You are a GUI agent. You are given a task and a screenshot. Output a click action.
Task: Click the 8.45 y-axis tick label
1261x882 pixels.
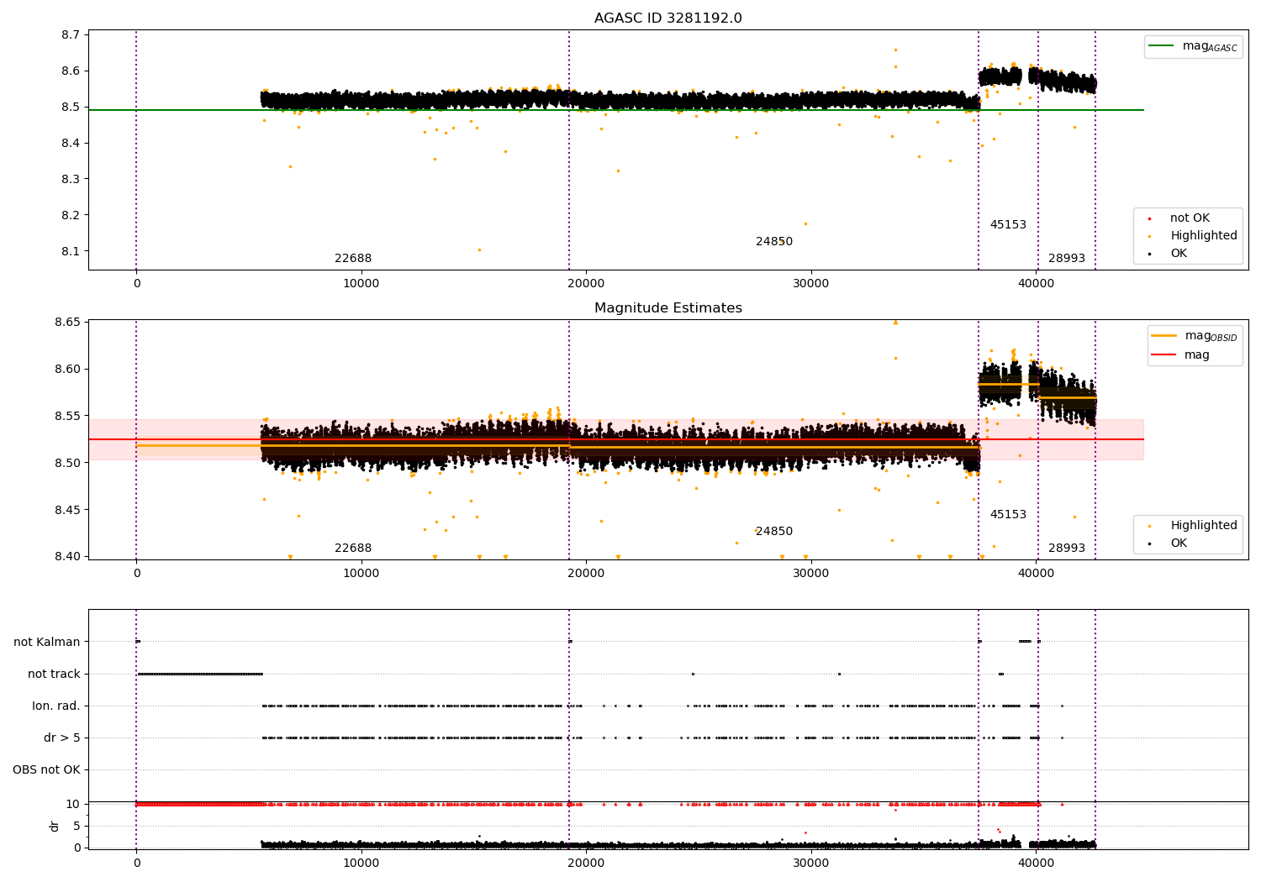pyautogui.click(x=67, y=510)
